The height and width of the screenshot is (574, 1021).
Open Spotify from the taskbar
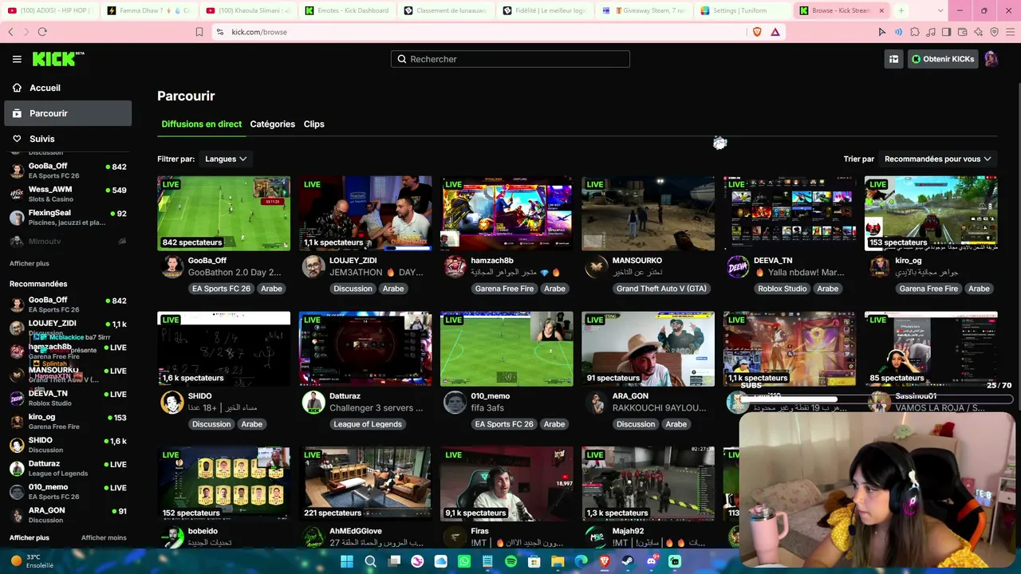pyautogui.click(x=510, y=561)
